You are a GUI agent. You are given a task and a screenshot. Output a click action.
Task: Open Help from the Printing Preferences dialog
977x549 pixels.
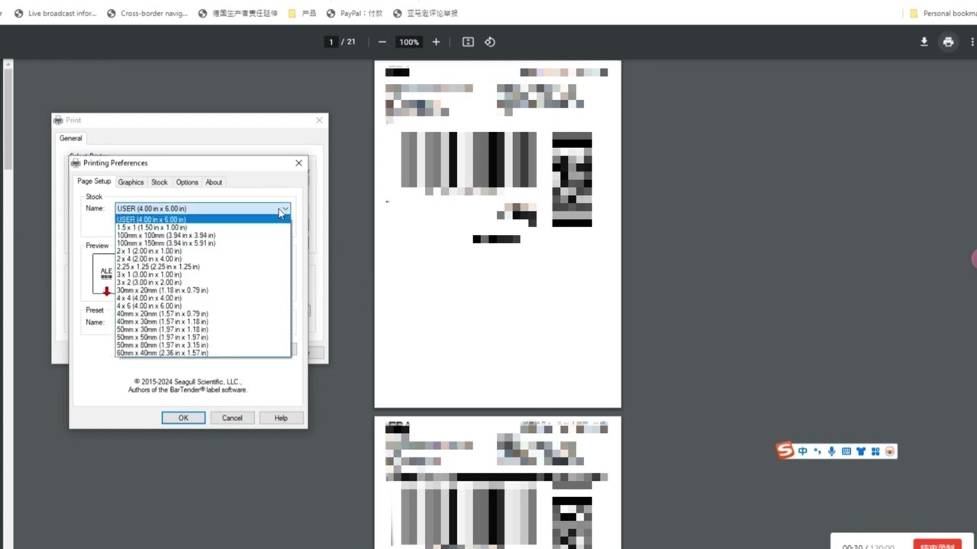(280, 417)
